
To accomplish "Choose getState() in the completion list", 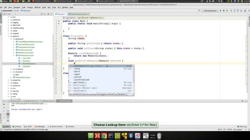I will [100, 82].
